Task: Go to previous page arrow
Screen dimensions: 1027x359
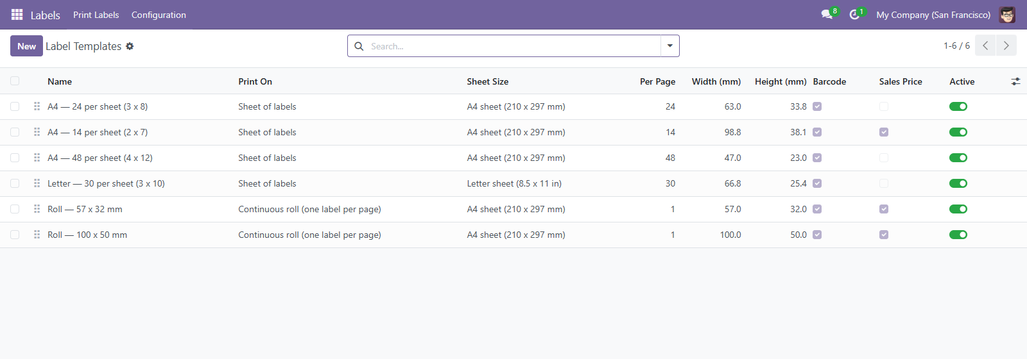Action: pyautogui.click(x=985, y=46)
